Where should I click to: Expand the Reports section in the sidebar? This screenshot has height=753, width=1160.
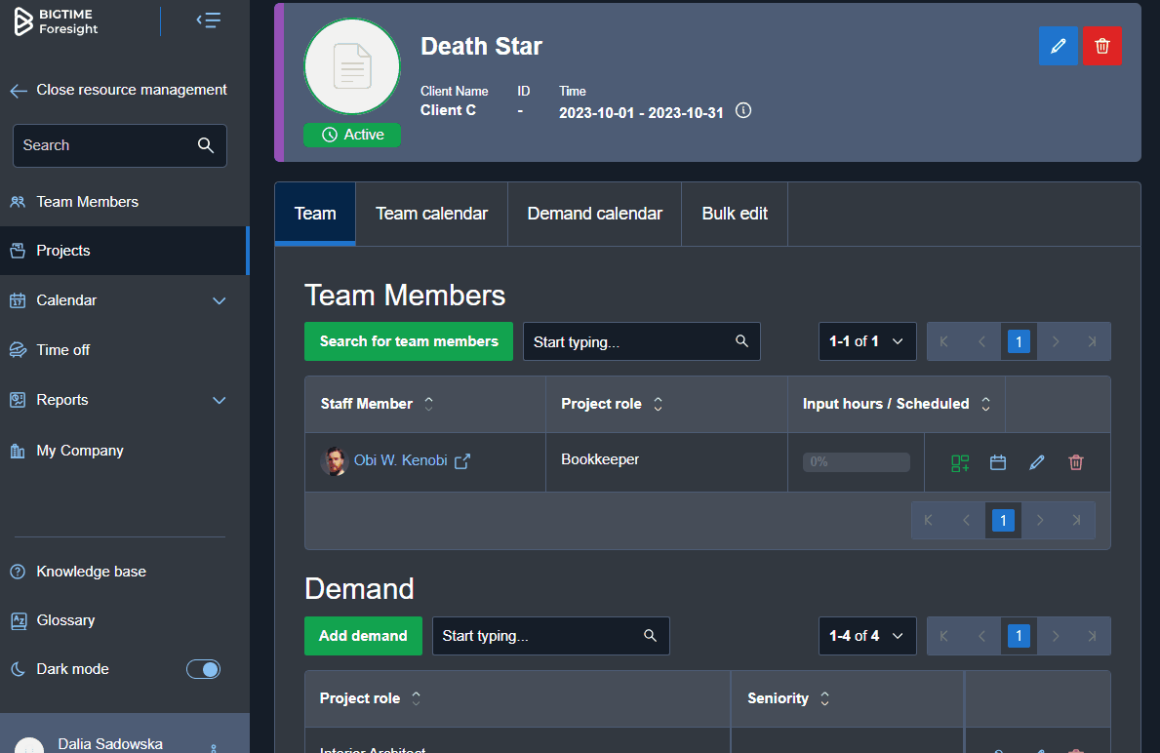[219, 400]
